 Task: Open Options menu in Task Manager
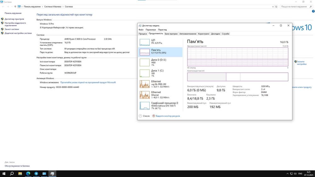click(x=151, y=30)
